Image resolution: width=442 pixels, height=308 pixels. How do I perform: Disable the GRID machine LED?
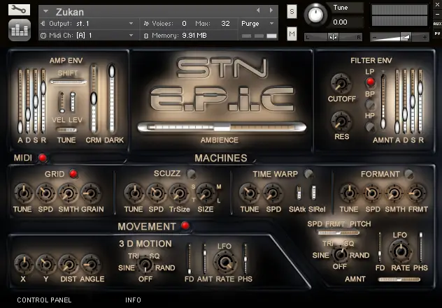73,174
